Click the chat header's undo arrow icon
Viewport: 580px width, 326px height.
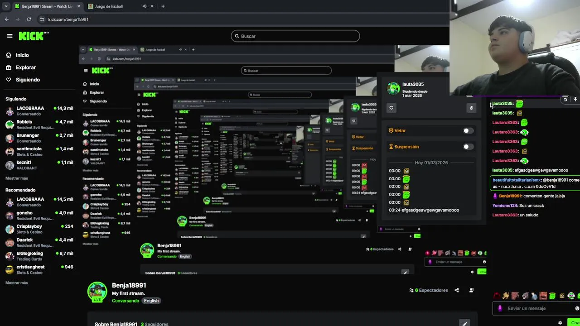[565, 99]
